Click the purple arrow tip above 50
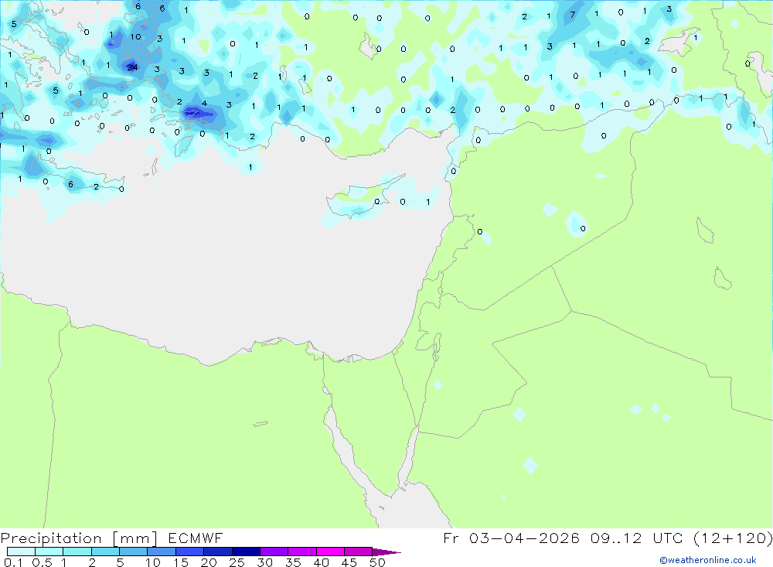Screen dimensions: 773x567 [386, 552]
